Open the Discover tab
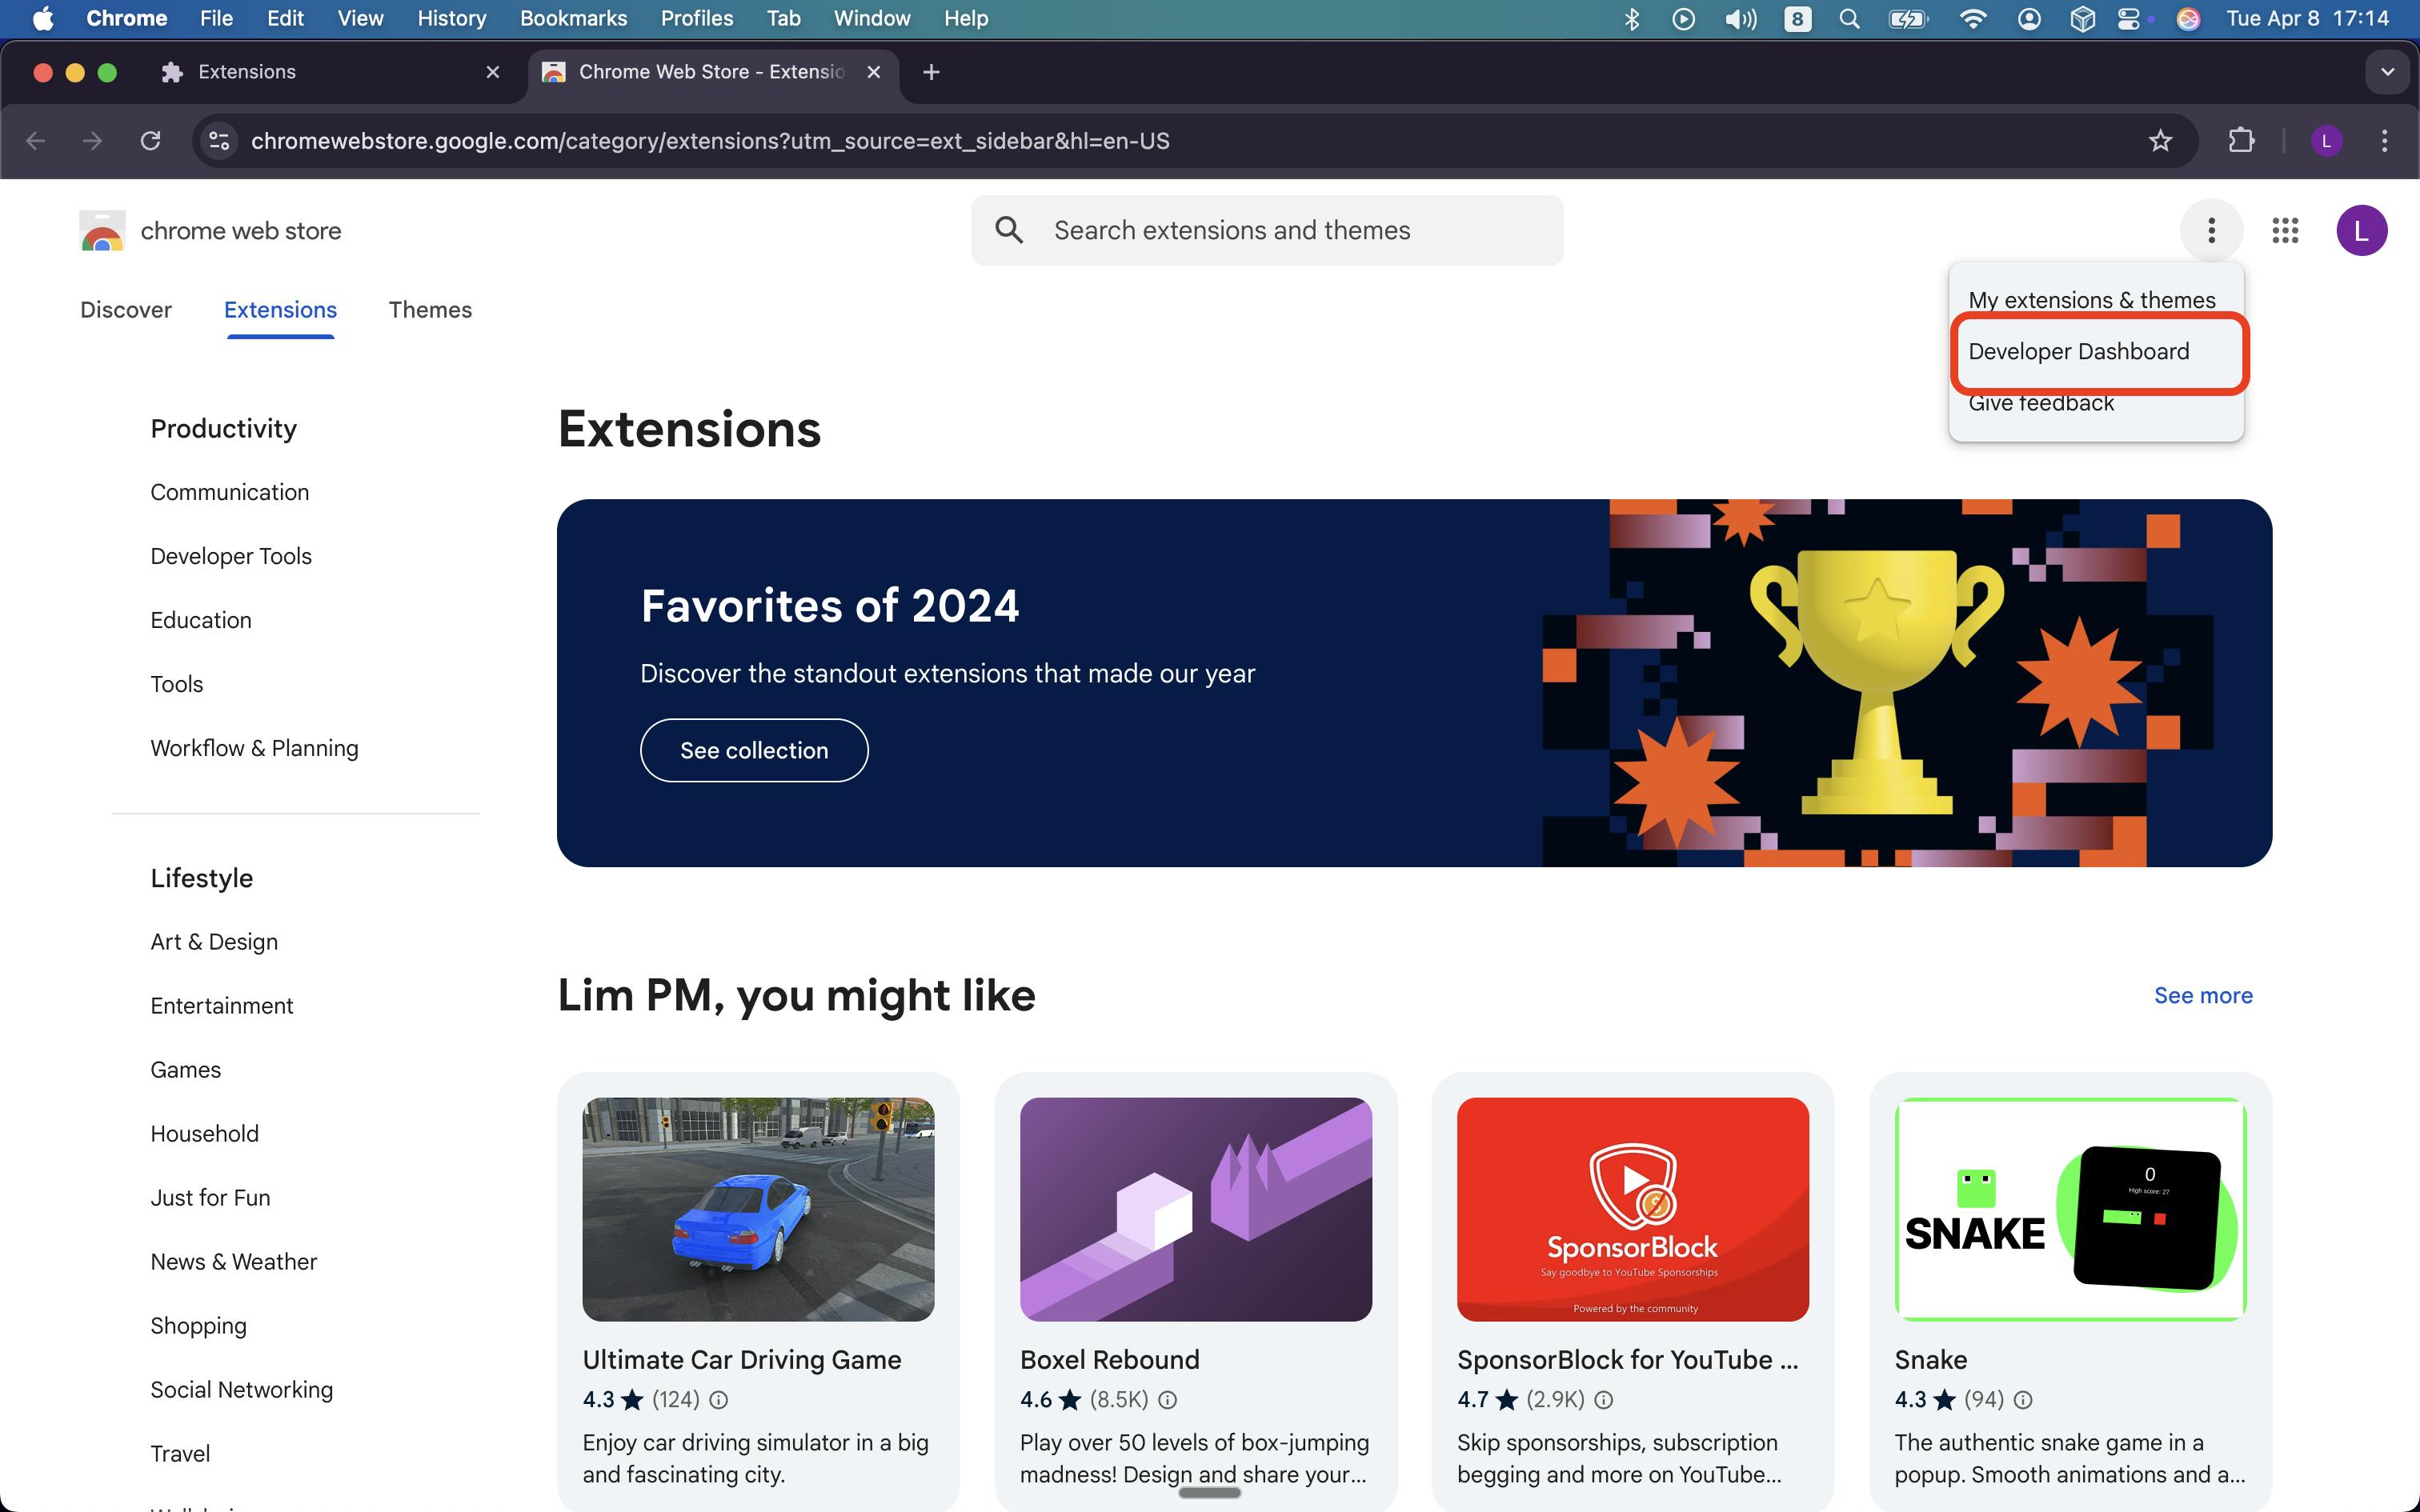The image size is (2420, 1512). click(x=126, y=310)
